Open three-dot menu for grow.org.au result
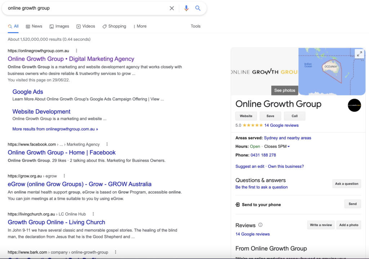 pos(64,176)
